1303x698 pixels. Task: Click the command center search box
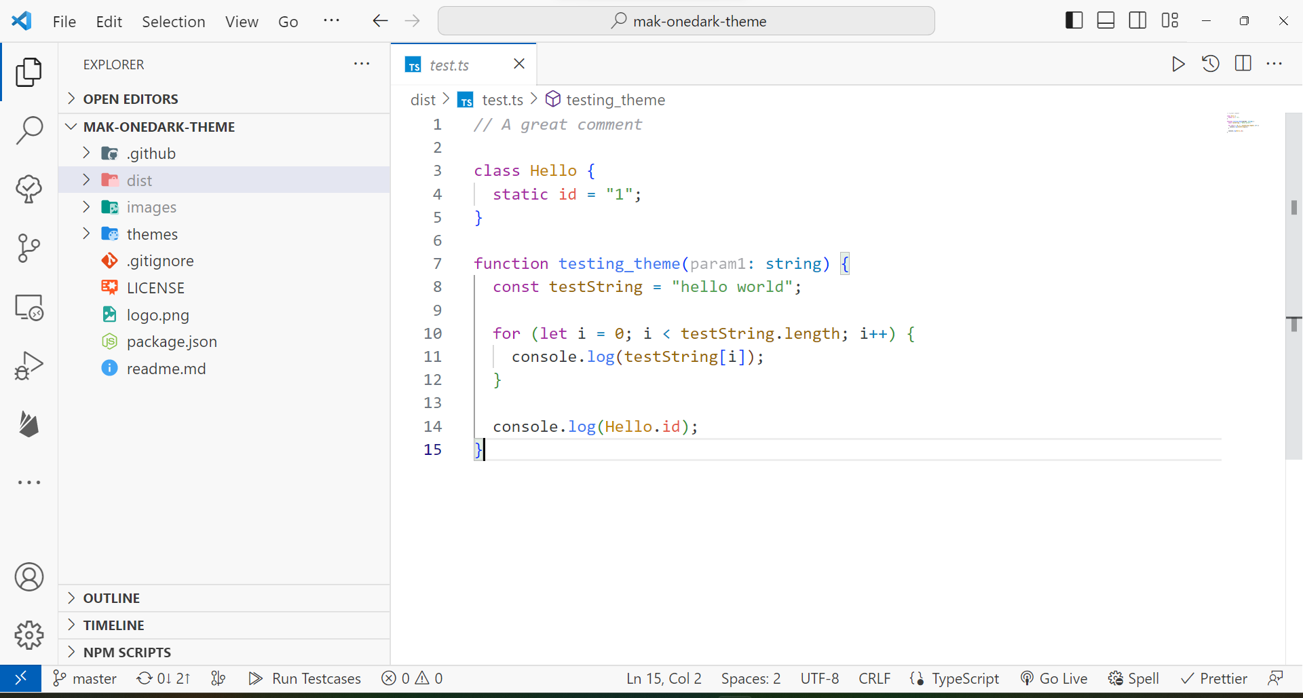click(686, 21)
